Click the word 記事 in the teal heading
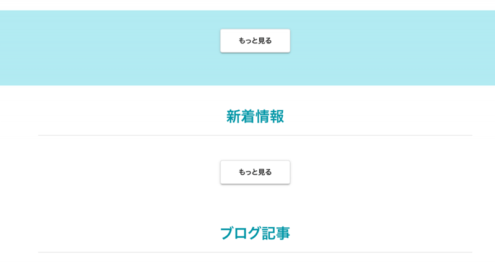 (276, 233)
